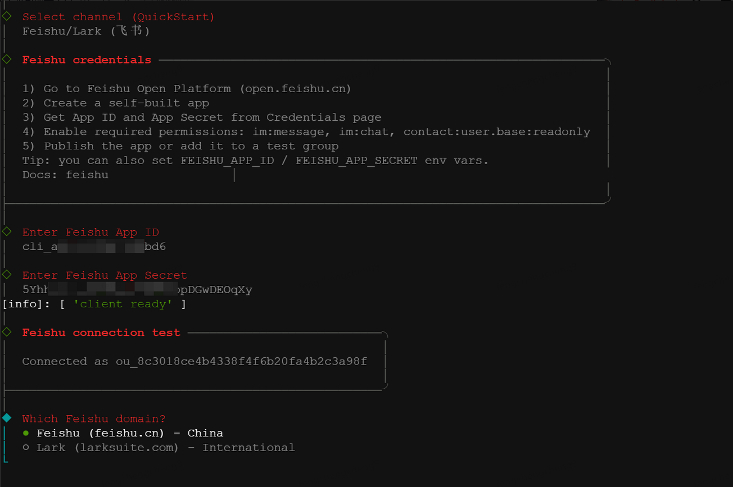
Task: Click the contact:user.base:readonly permission text
Action: click(x=496, y=132)
